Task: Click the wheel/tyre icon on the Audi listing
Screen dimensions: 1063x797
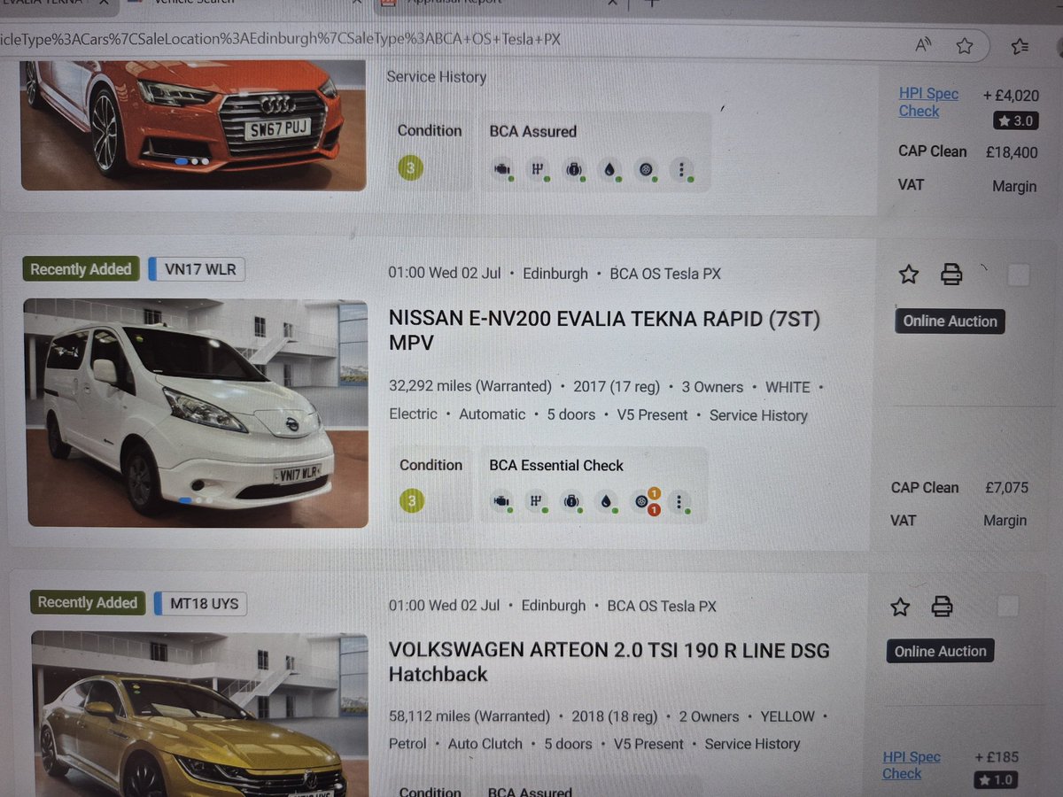Action: [645, 168]
